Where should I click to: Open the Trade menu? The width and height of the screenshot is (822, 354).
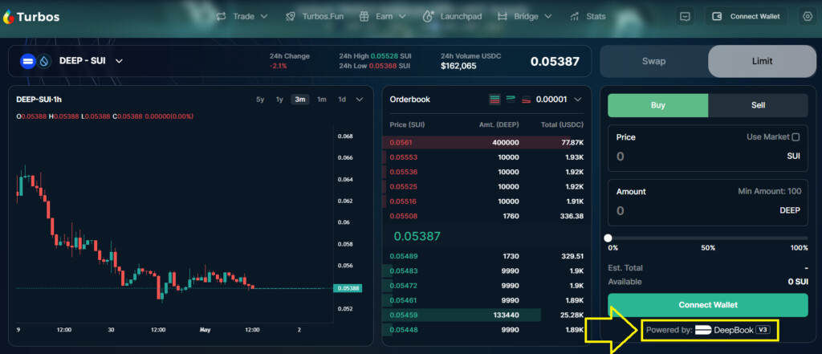tap(242, 16)
